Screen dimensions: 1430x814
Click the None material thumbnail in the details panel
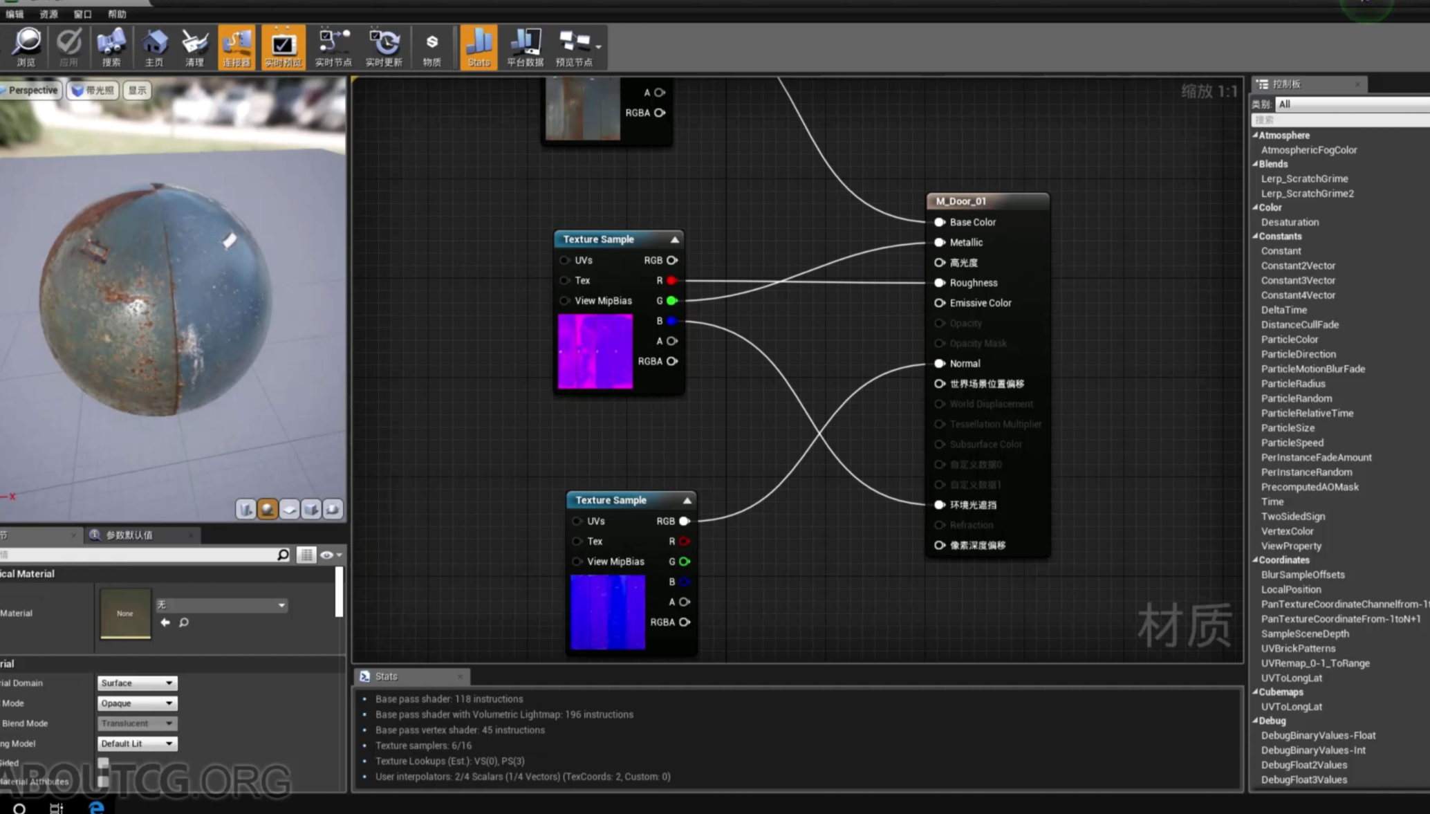click(125, 613)
